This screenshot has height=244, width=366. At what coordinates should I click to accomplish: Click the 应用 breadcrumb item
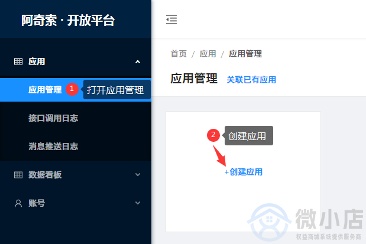208,54
